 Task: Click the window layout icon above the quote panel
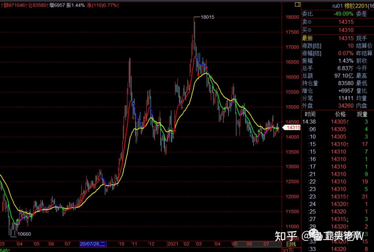pyautogui.click(x=297, y=5)
